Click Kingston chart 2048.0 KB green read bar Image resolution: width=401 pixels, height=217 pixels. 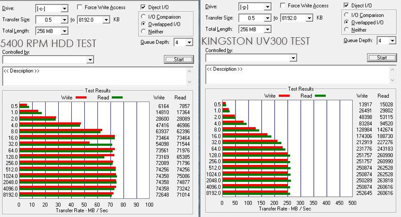tap(257, 181)
